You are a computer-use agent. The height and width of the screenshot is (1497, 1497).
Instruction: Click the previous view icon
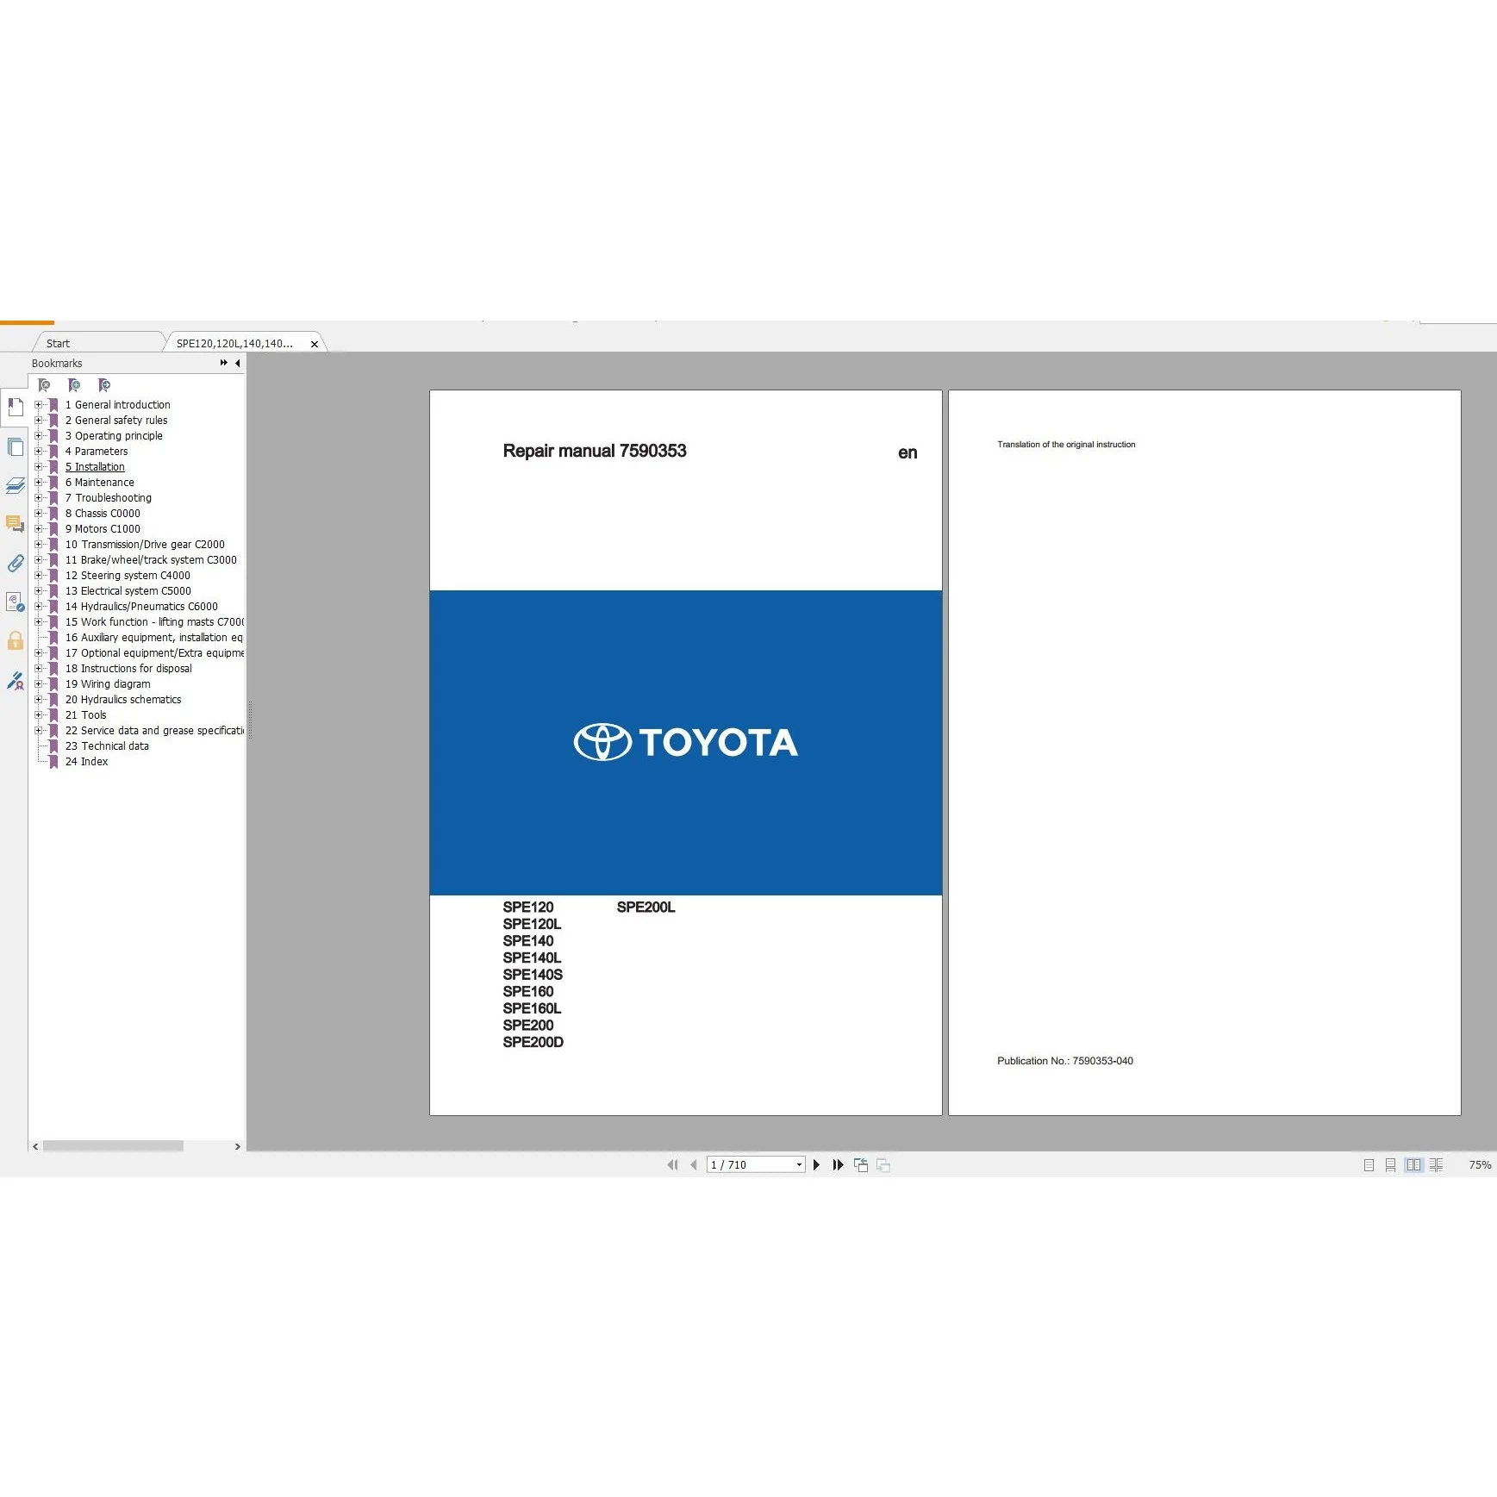pos(861,1164)
